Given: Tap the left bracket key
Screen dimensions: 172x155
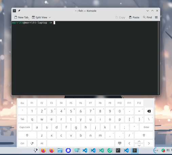Looking at the screenshot, I should point(129,119).
